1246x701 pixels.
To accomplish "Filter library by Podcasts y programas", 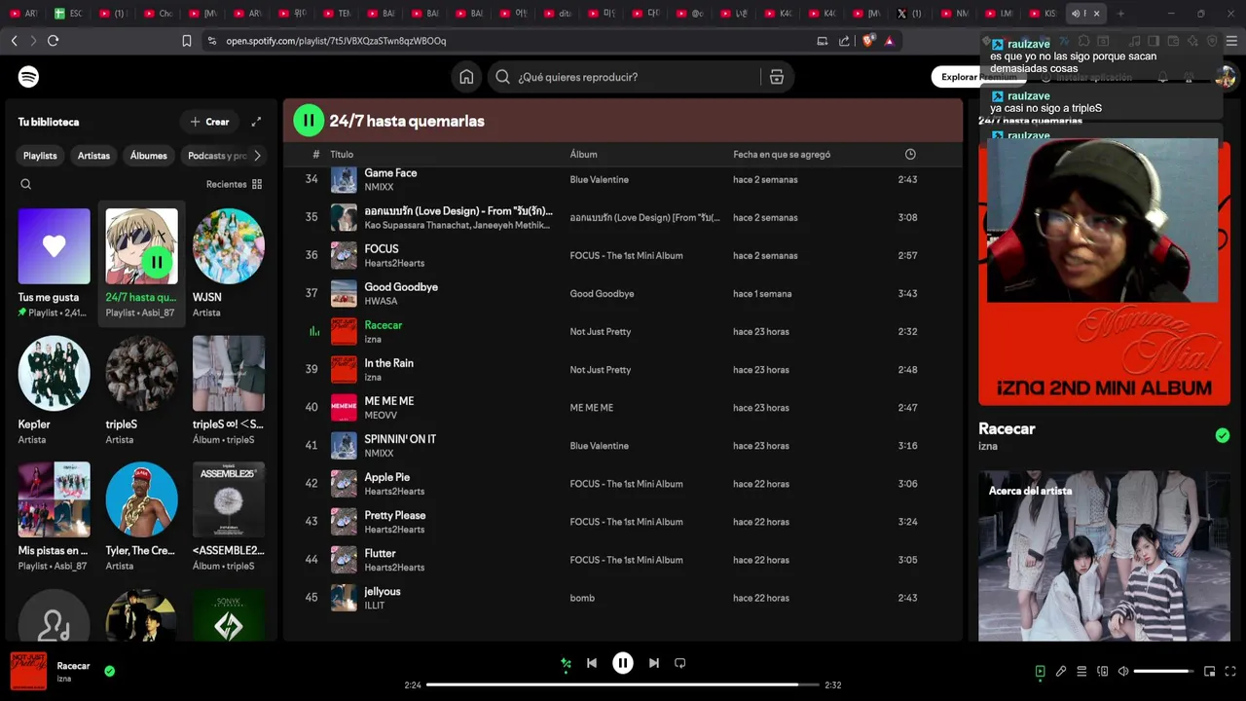I will tap(216, 156).
